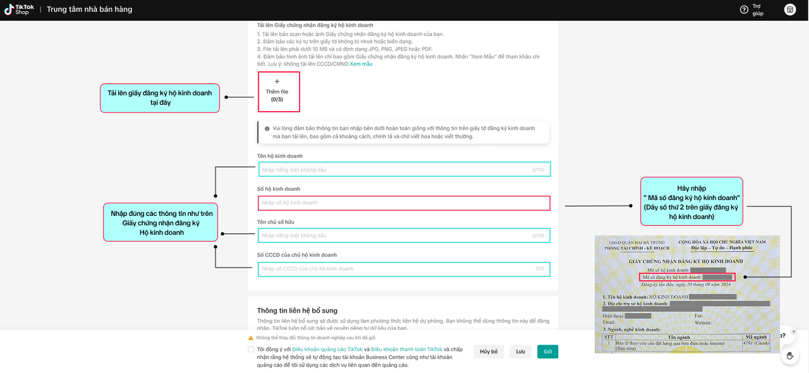Tick the agreement checkbox for TikTok terms
The width and height of the screenshot is (809, 373).
pos(252,349)
